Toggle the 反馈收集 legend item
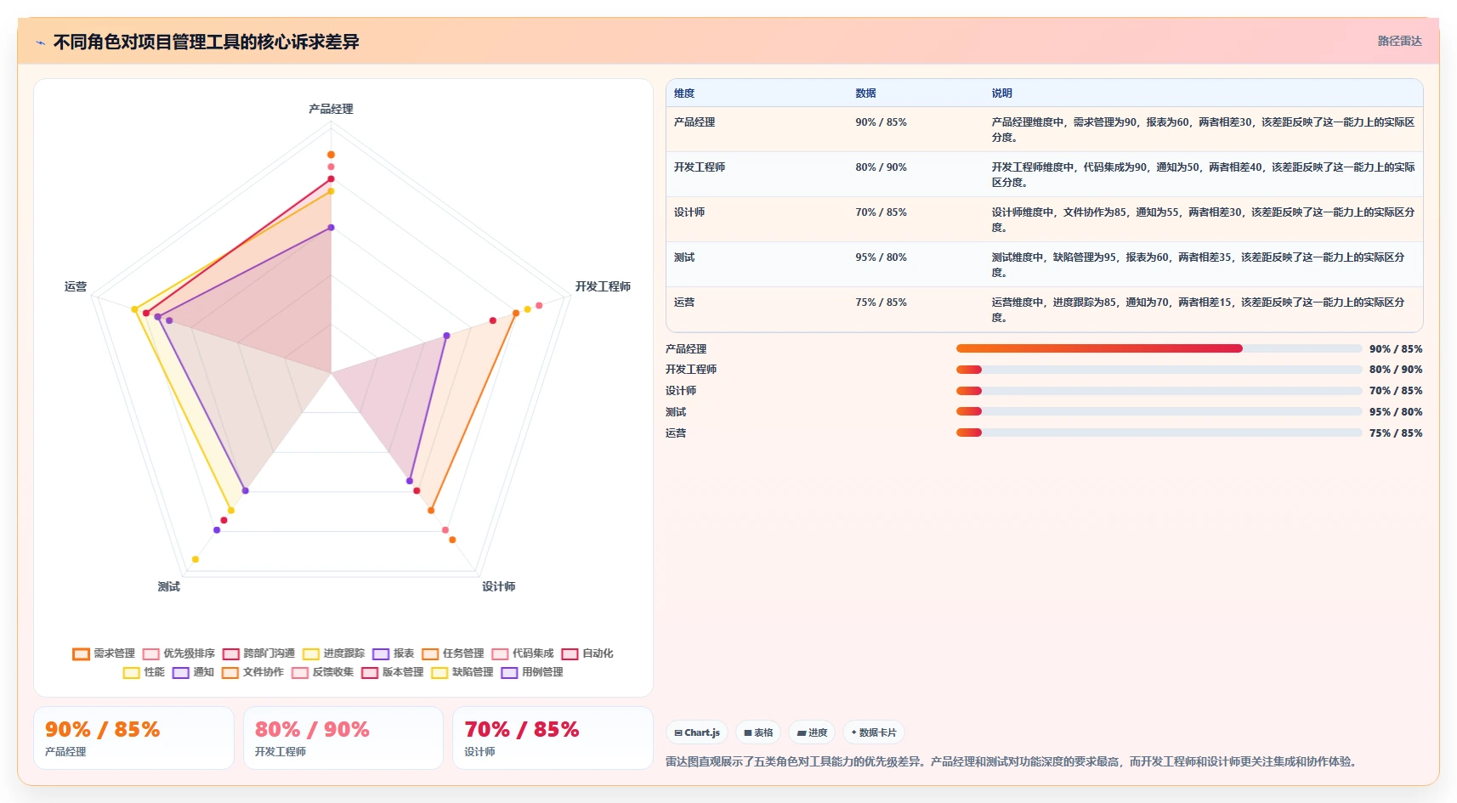 322,672
